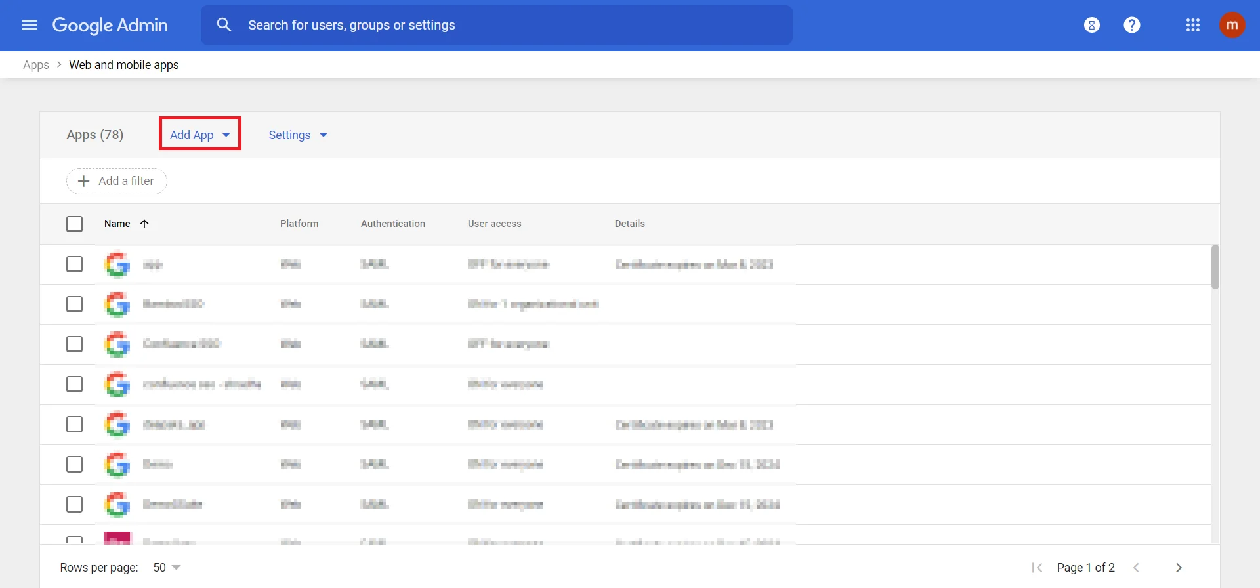Open the Google apps grid launcher

(x=1192, y=25)
